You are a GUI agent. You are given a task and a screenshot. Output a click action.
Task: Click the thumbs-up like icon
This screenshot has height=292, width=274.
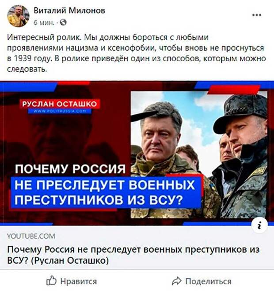coord(51,280)
